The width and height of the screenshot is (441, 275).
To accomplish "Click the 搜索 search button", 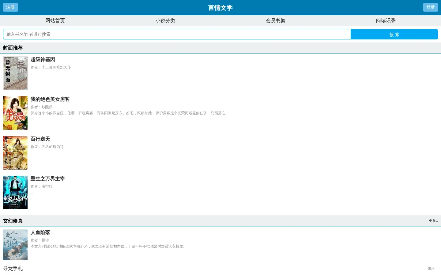I will 394,34.
